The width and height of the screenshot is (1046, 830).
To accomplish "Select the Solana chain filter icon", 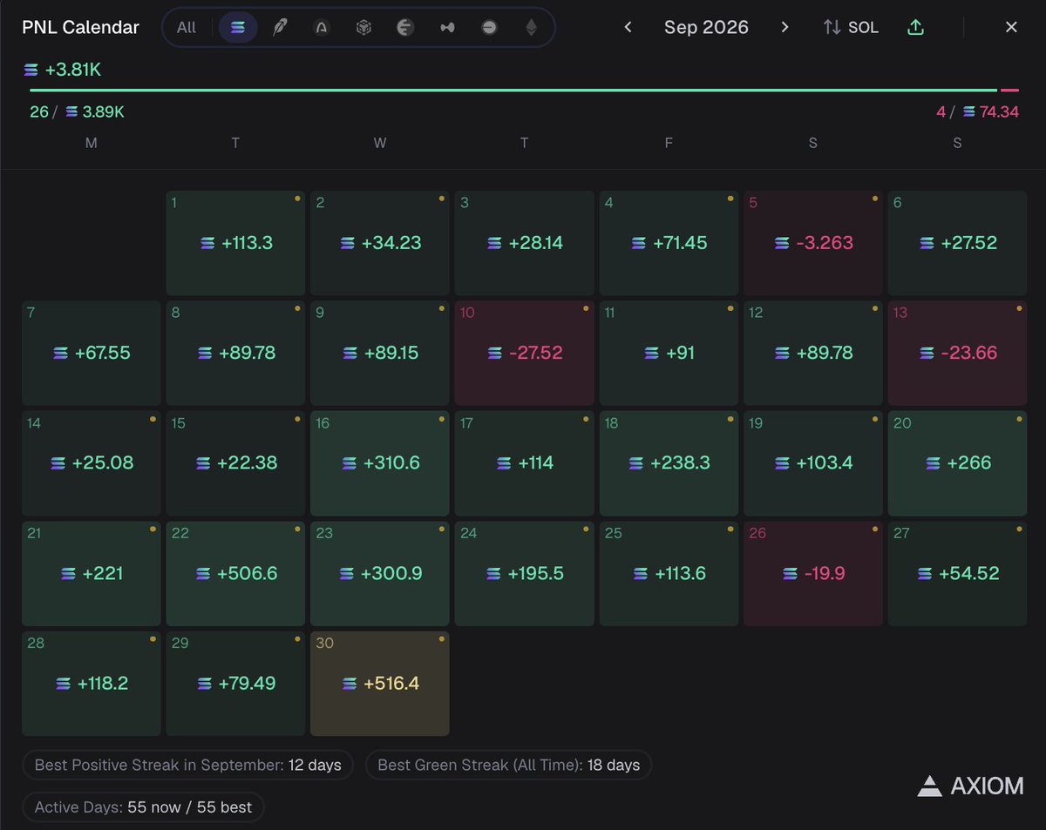I will (x=238, y=27).
